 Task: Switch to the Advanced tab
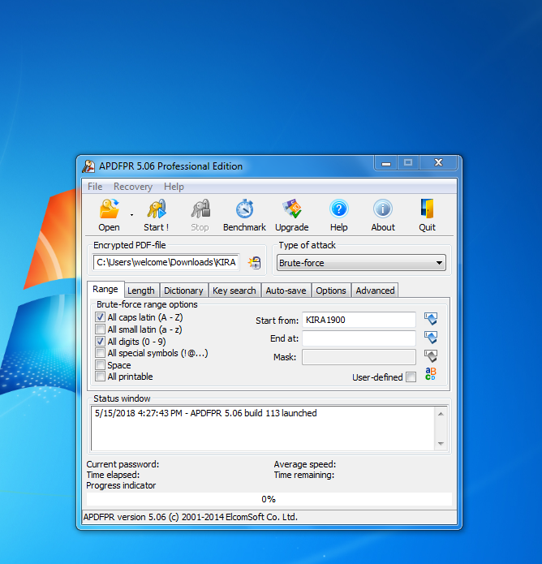click(x=375, y=291)
